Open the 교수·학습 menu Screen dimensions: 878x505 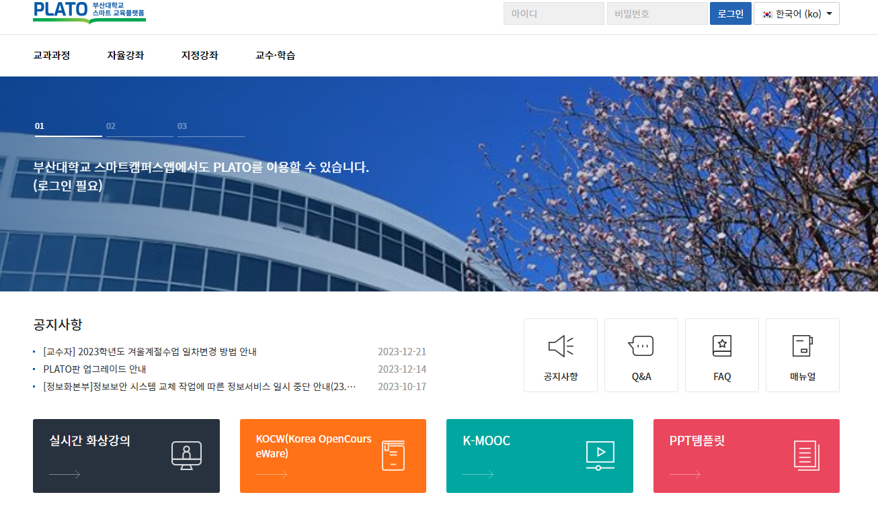(x=275, y=56)
